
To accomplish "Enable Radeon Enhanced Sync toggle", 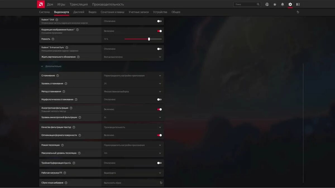I will (159, 49).
